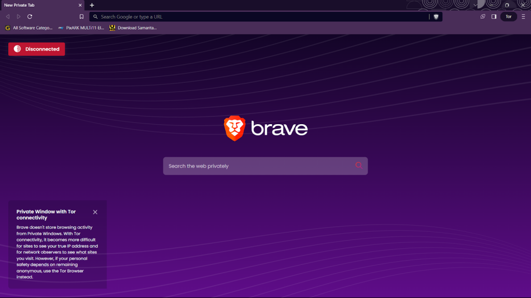Open the PixARK MULTi11-El... bookmark

[x=81, y=28]
